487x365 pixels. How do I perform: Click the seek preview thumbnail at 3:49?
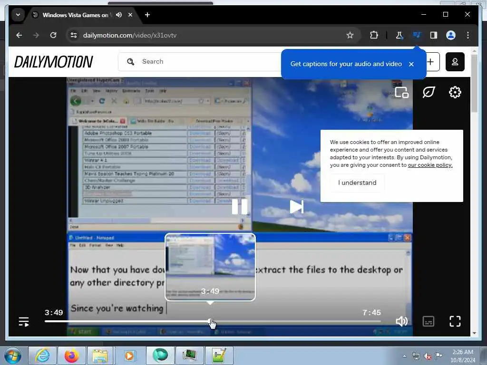pyautogui.click(x=210, y=267)
